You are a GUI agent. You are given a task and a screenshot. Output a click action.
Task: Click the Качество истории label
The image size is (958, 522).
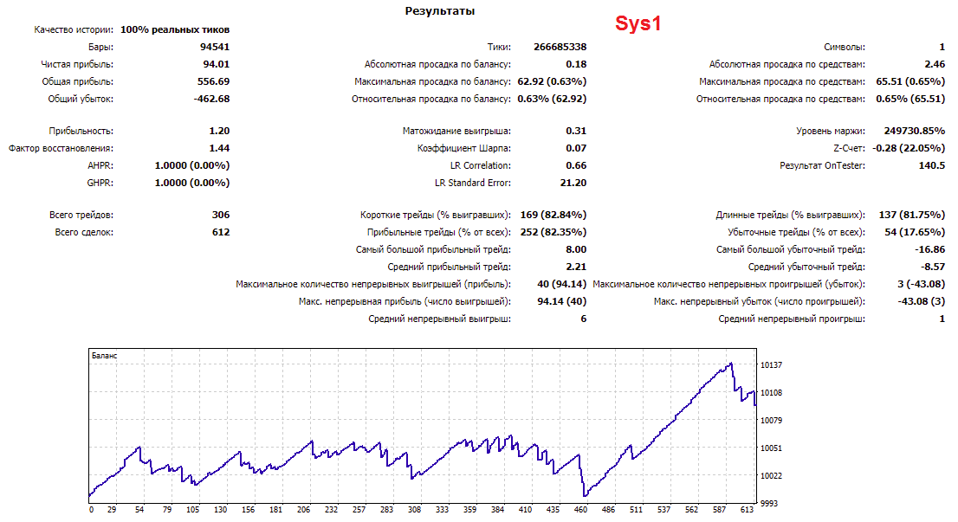pyautogui.click(x=74, y=29)
